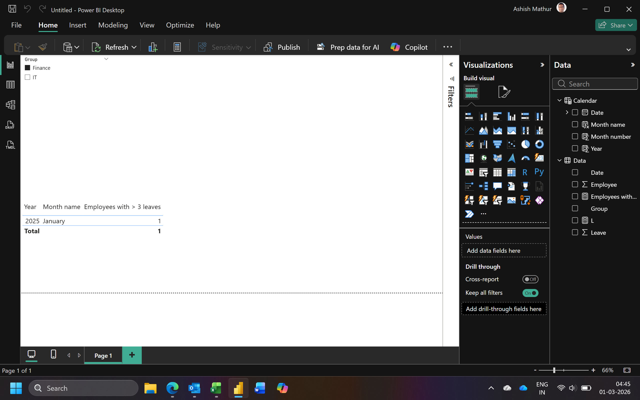The height and width of the screenshot is (400, 640).
Task: Tick the Leave field checkbox
Action: click(575, 232)
